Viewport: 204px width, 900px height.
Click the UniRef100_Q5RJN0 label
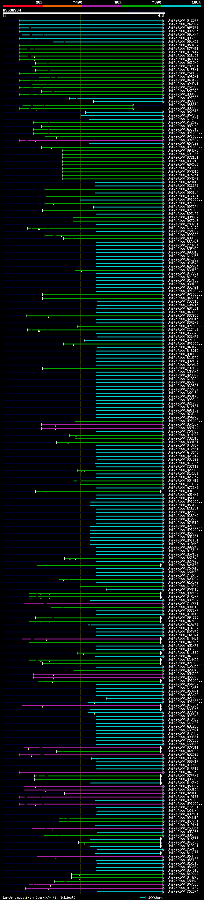point(183,126)
